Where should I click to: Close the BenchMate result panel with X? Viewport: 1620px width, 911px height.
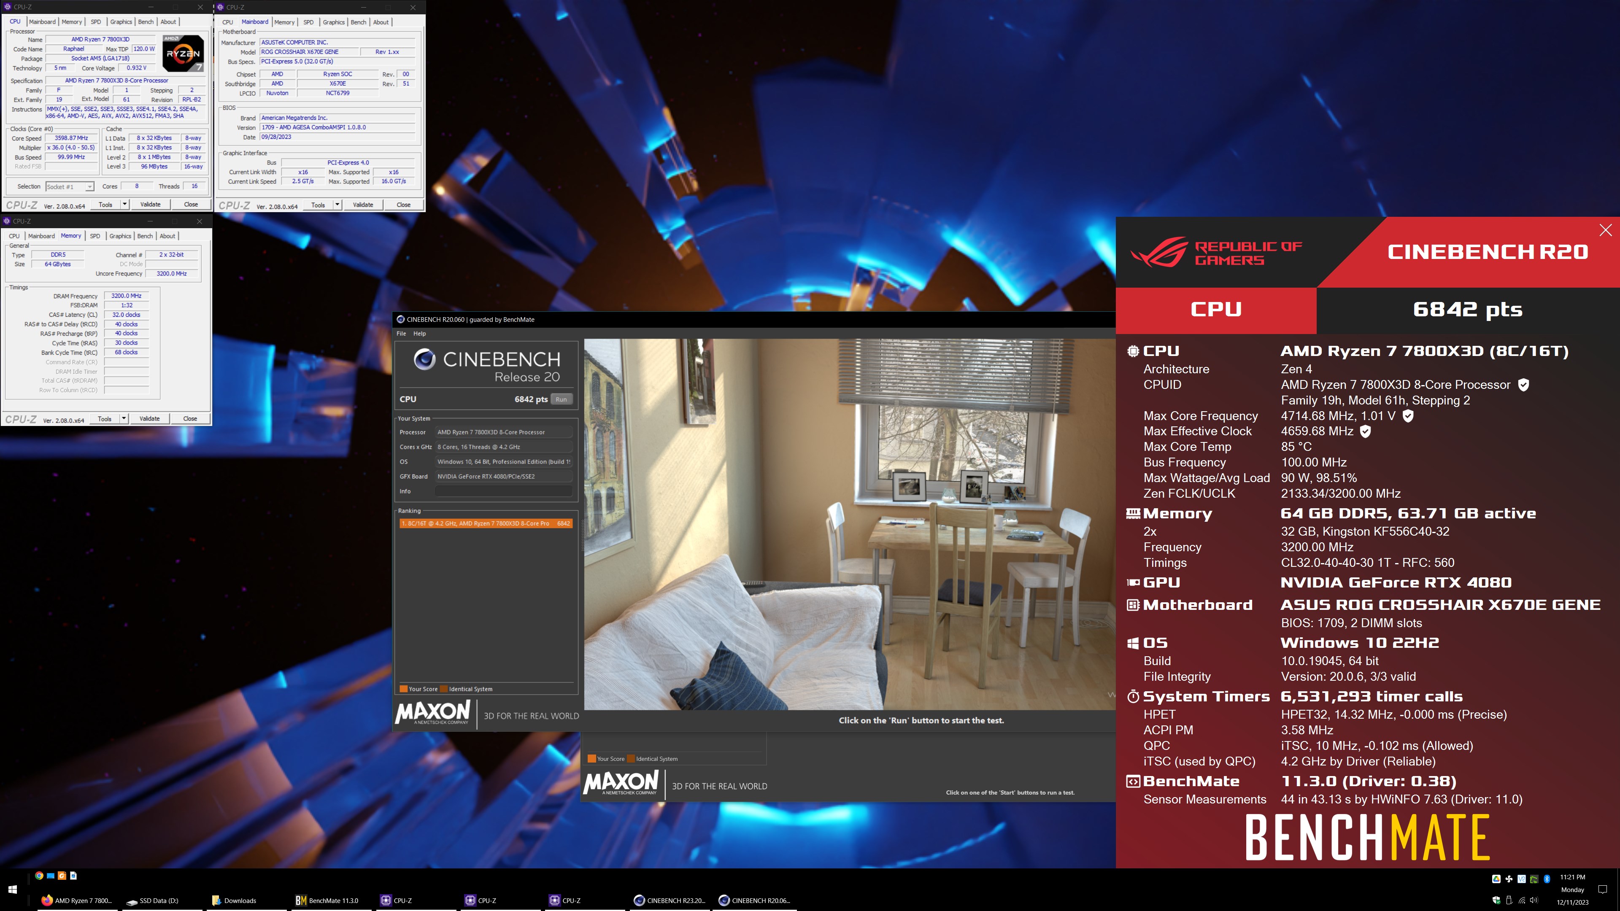point(1605,230)
